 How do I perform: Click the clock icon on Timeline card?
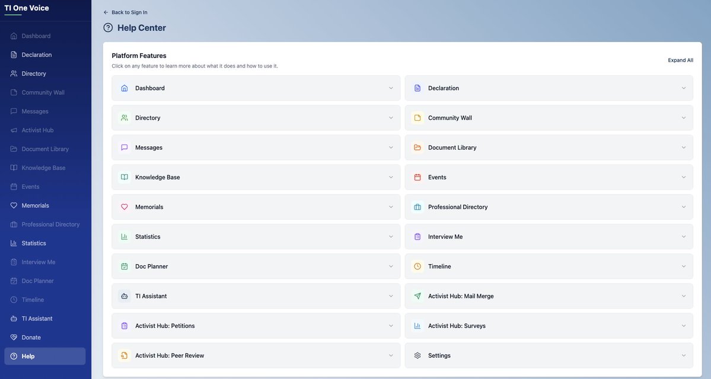pyautogui.click(x=417, y=266)
